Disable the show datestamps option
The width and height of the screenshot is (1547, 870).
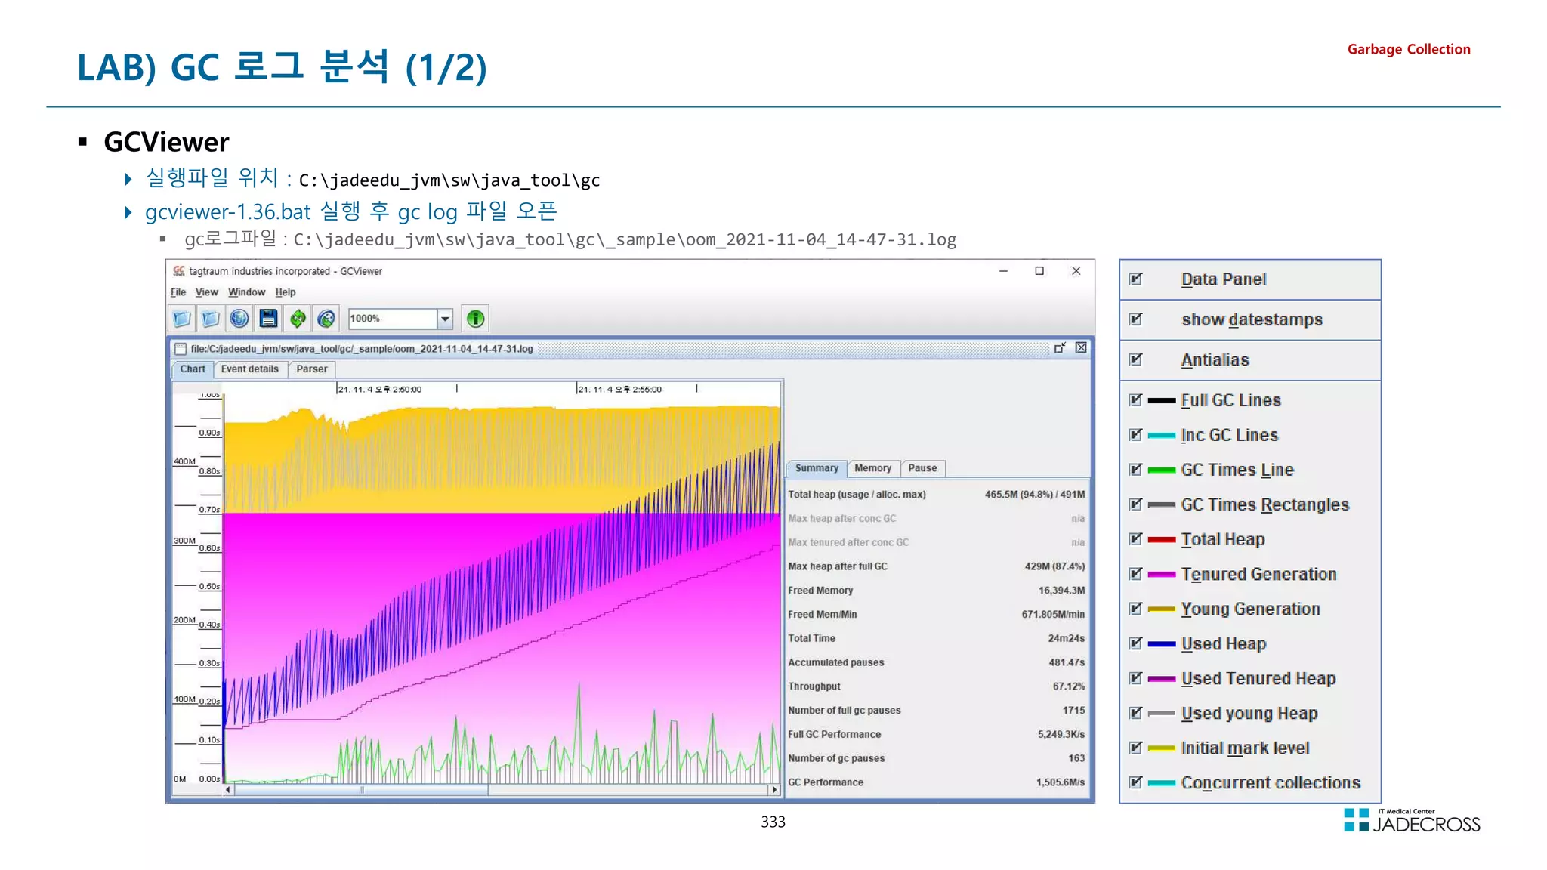[1135, 319]
